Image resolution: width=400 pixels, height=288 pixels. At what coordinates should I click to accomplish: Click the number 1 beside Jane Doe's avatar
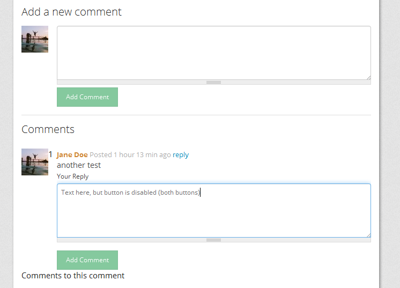click(x=50, y=154)
